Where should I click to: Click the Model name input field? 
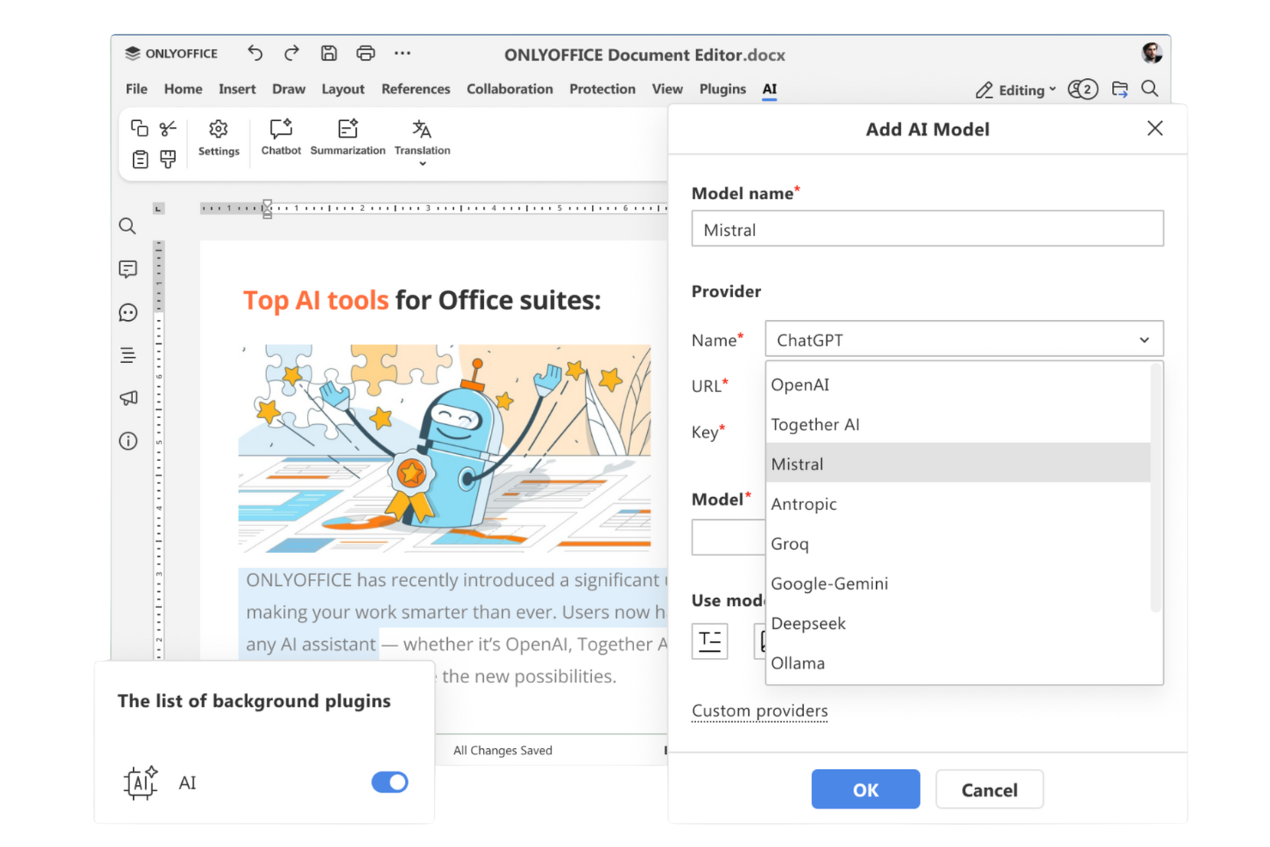click(928, 229)
